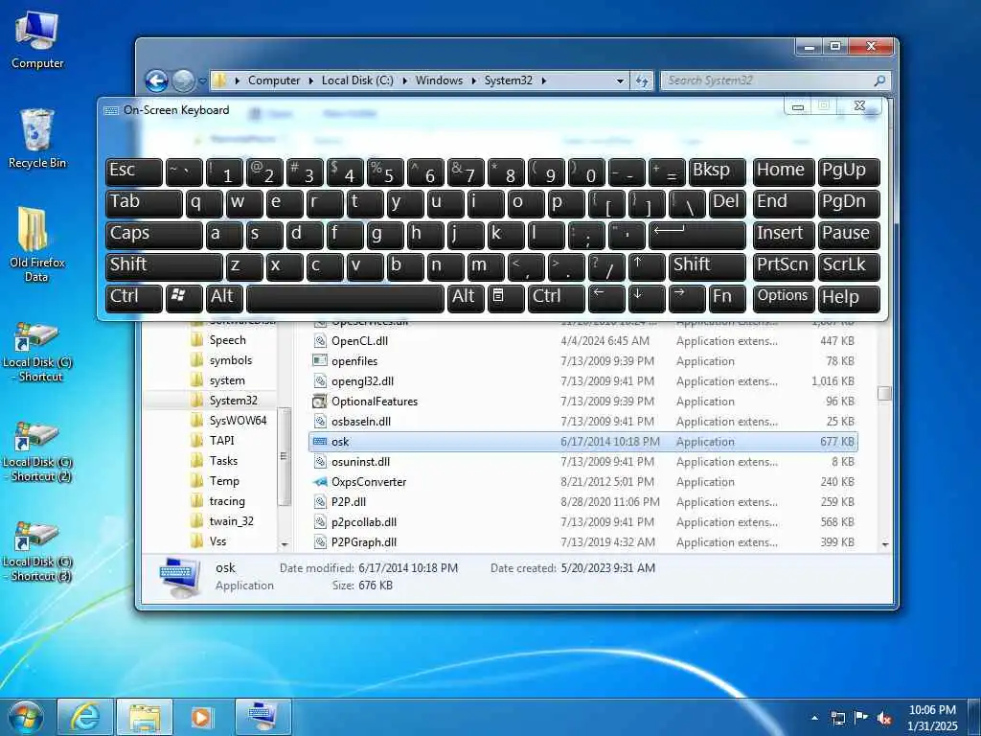Open the Computer desktop icon
981x736 pixels.
[37, 40]
